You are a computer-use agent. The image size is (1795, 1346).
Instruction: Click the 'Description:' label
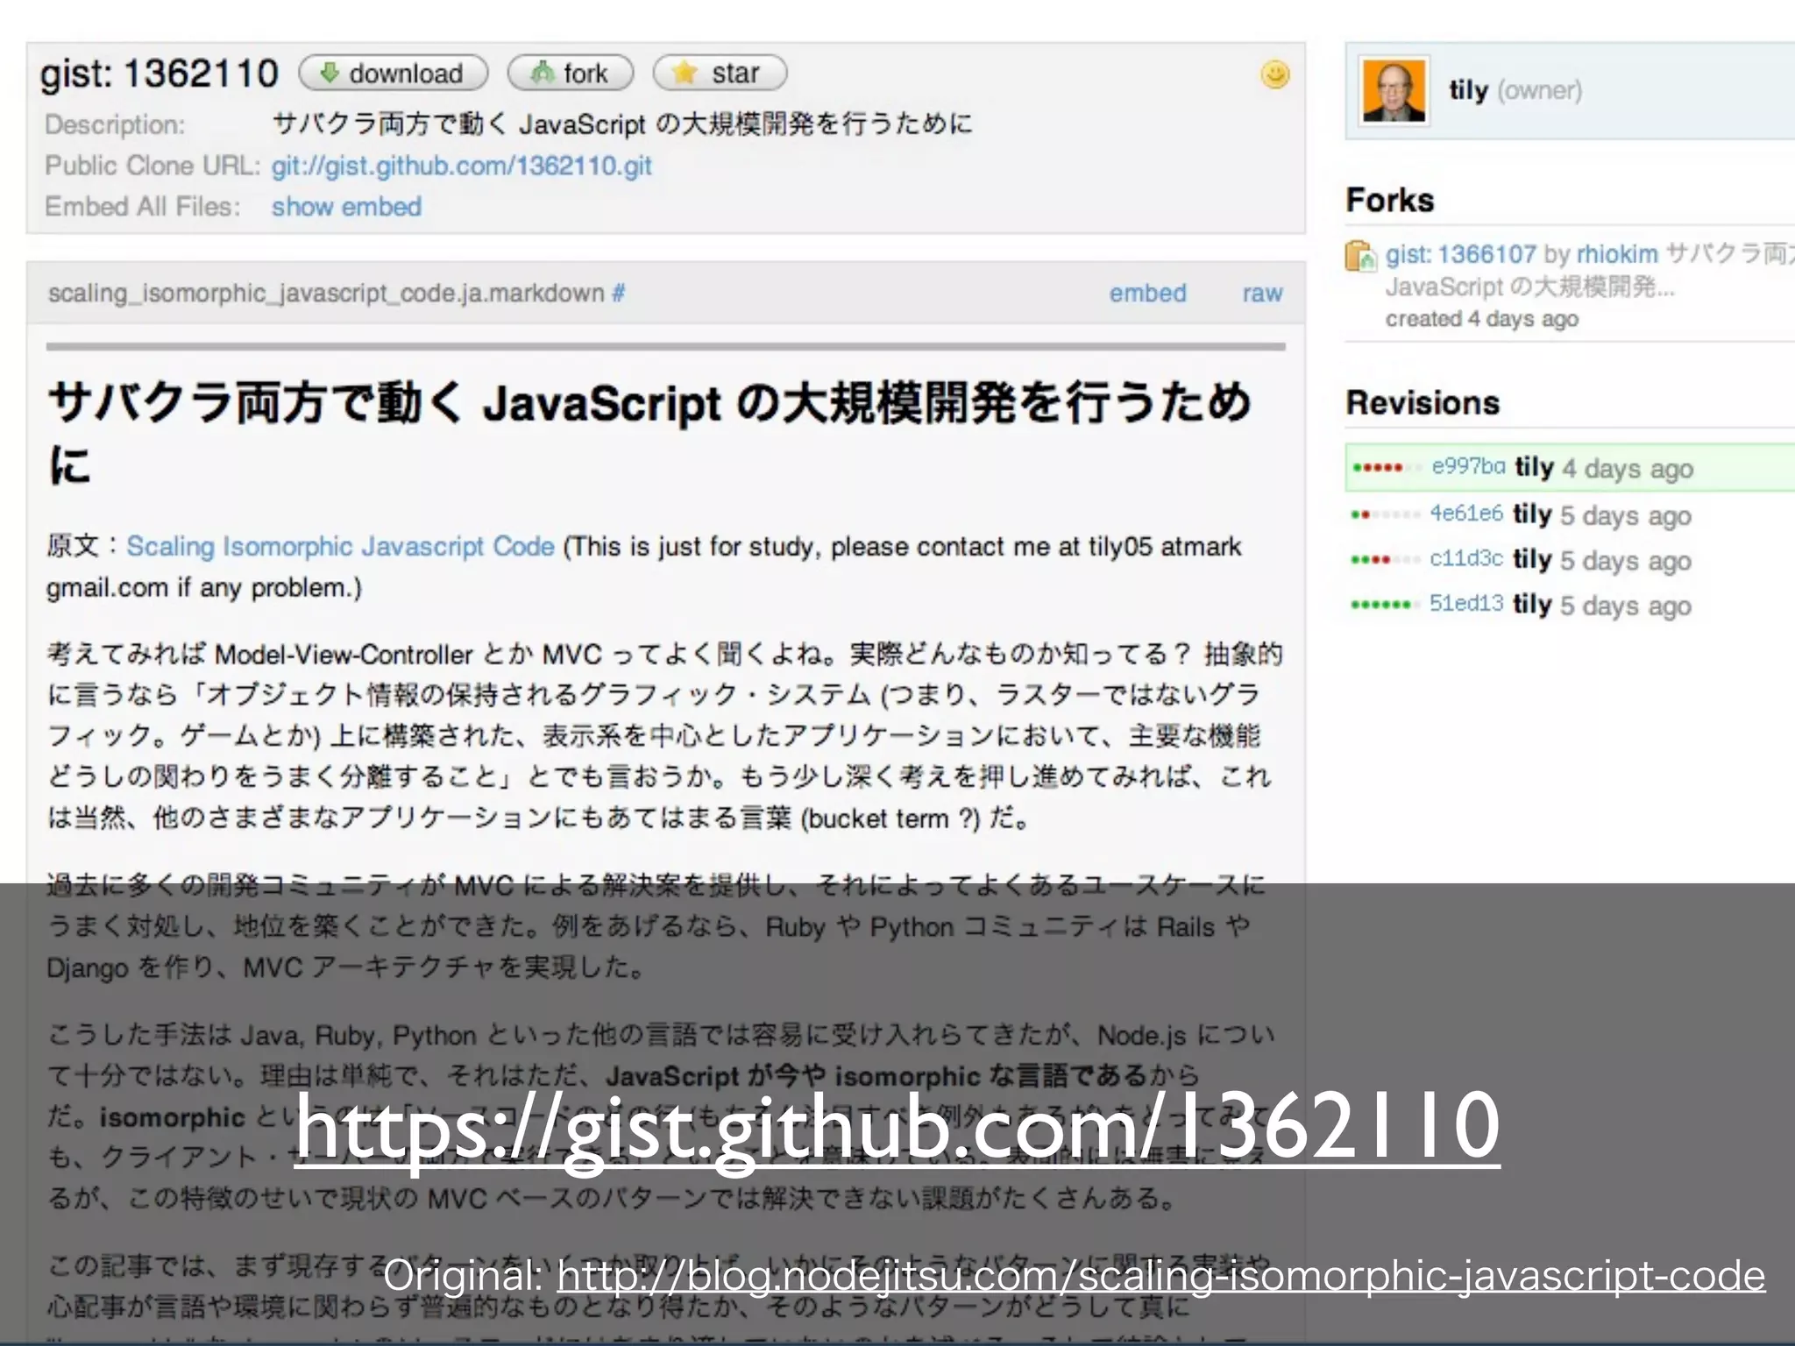coord(115,124)
